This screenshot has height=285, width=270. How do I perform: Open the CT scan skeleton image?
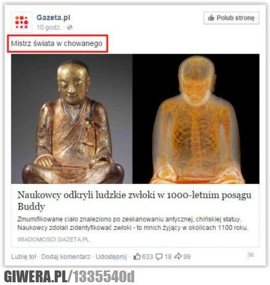pyautogui.click(x=196, y=119)
